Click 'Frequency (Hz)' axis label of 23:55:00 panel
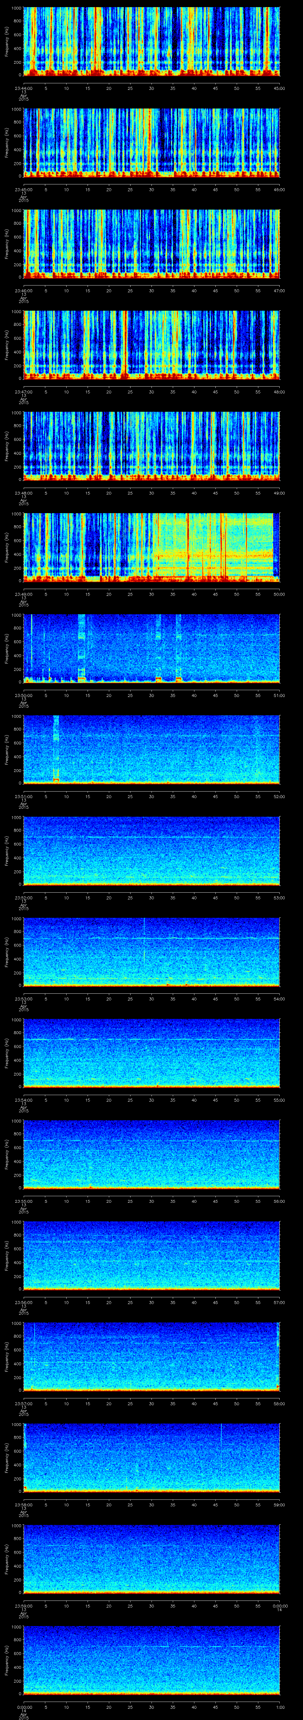Viewport: 303px width, 1720px height. coord(7,1154)
